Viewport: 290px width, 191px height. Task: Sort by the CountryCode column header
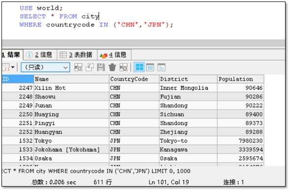[134, 79]
